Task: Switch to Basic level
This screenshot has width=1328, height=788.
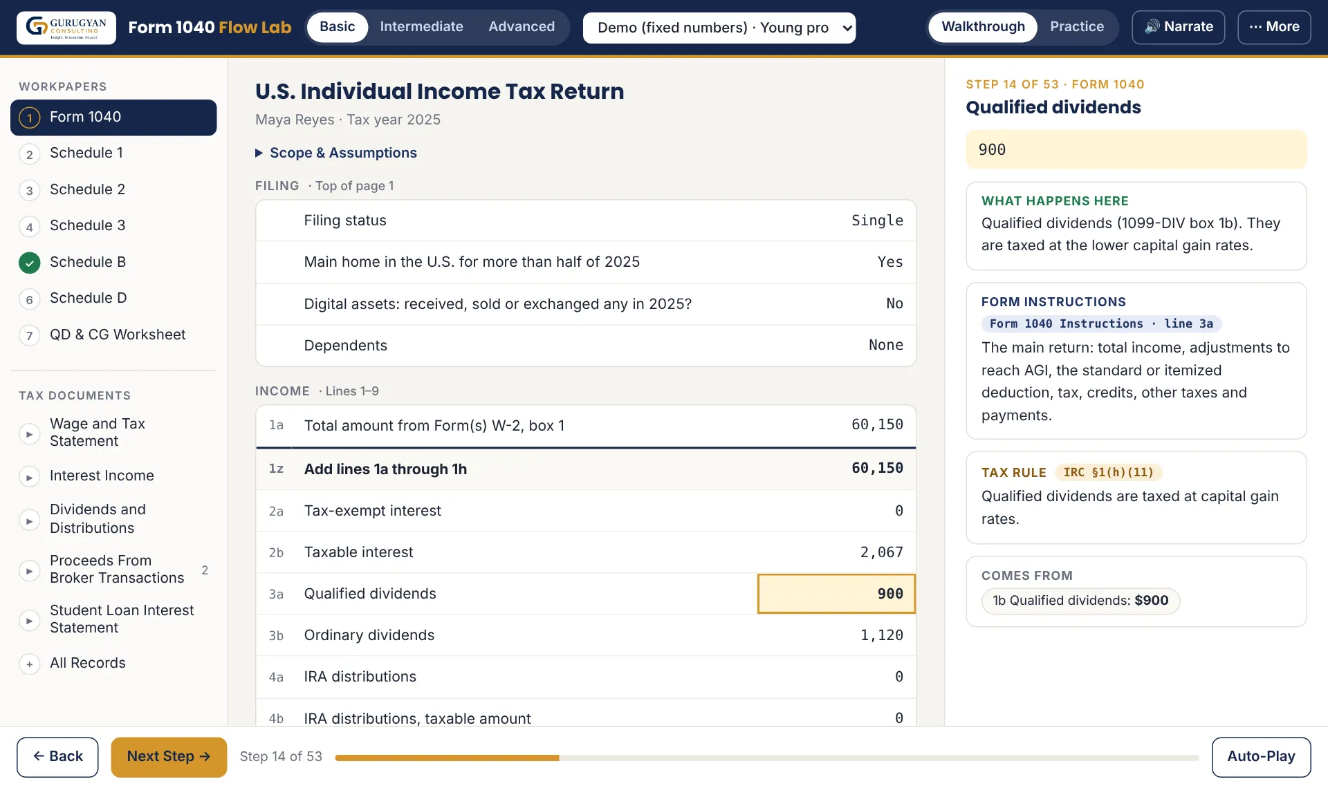Action: (x=337, y=27)
